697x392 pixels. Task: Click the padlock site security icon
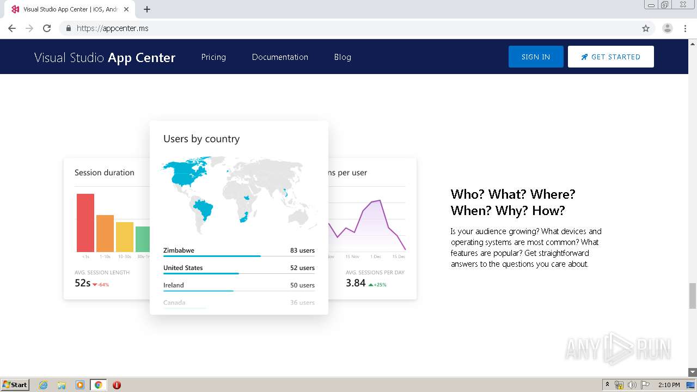point(68,28)
